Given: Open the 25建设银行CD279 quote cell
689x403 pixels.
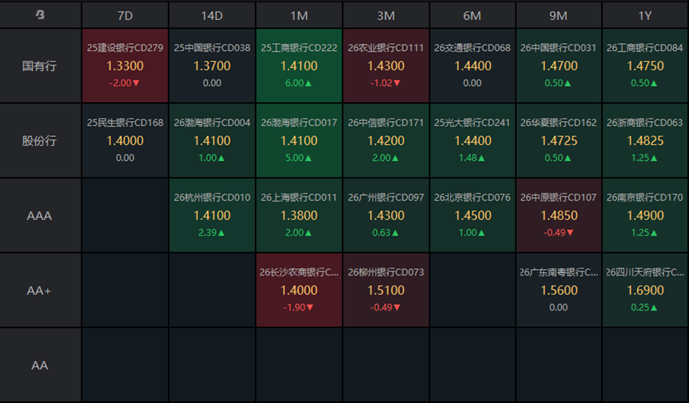Looking at the screenshot, I should click(125, 66).
